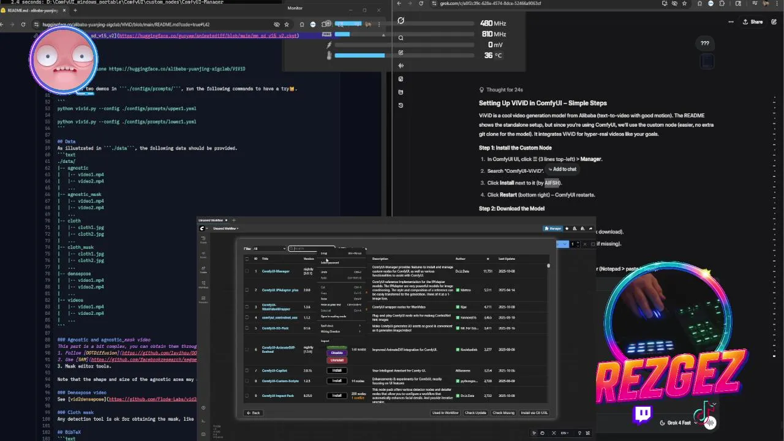Open Queue panel in ComfyUI sidebar
The image size is (784, 441).
[x=203, y=239]
